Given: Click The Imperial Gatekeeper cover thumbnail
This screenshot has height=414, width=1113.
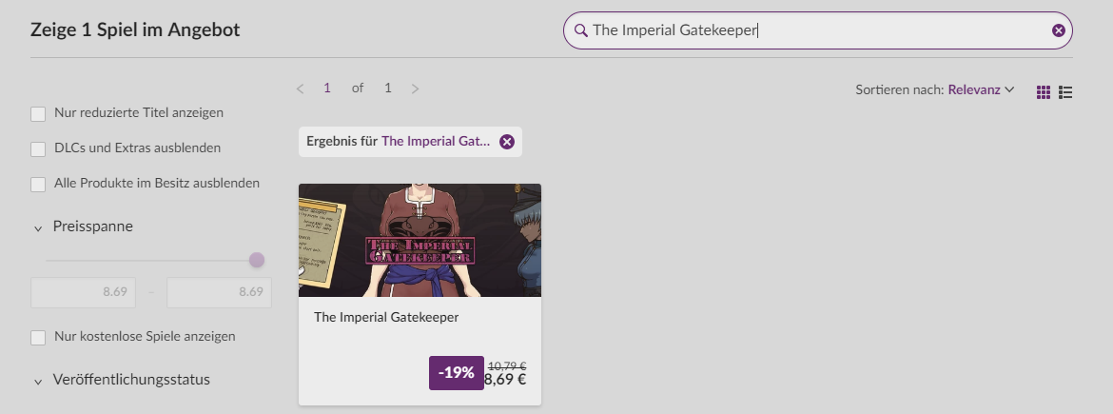Looking at the screenshot, I should (x=420, y=240).
